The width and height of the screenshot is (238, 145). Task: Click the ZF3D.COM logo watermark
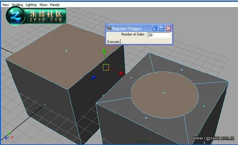36,16
